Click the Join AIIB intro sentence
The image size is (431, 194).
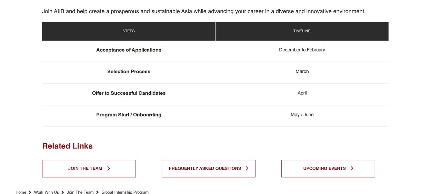pyautogui.click(x=204, y=11)
